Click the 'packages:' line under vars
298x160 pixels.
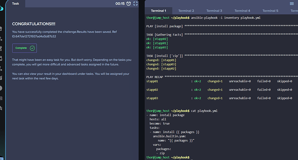click(x=164, y=149)
